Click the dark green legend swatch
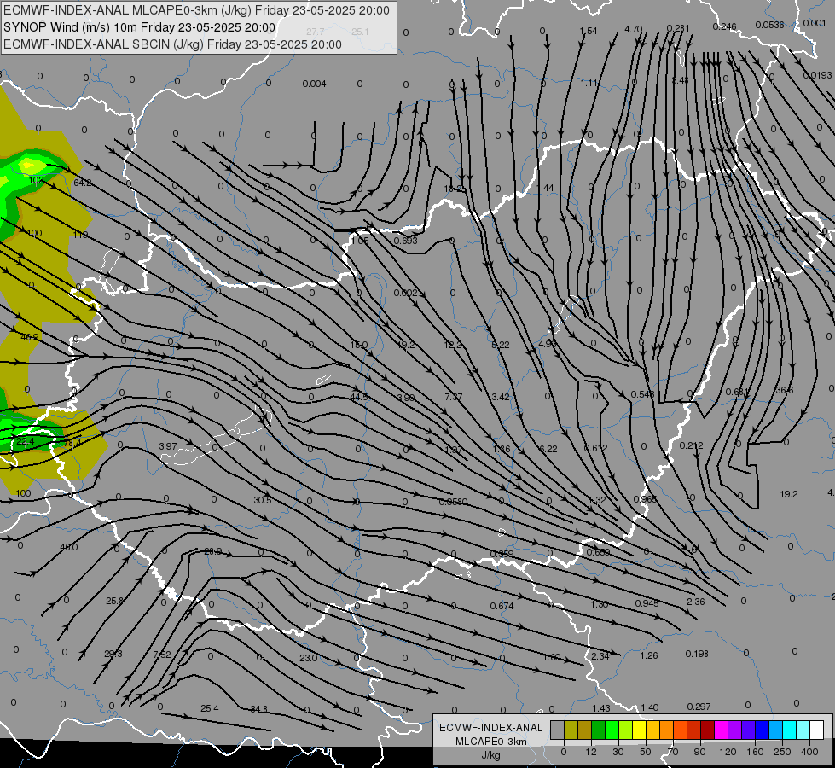The height and width of the screenshot is (768, 835). pos(599,730)
